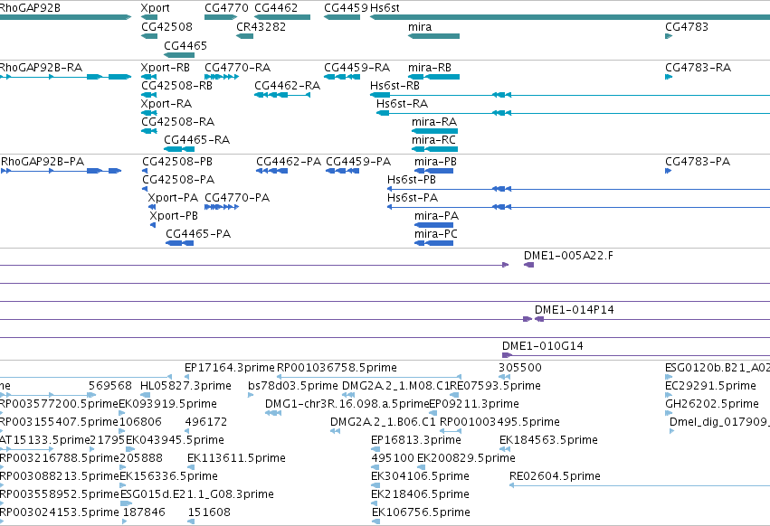Click the Hs6st-PA protein label
The width and height of the screenshot is (770, 526).
tap(413, 197)
